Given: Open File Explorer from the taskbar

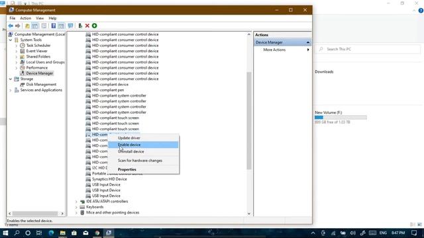Looking at the screenshot, I should 63,233.
